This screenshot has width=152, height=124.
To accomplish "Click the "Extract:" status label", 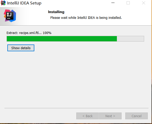I will (x=12, y=33).
